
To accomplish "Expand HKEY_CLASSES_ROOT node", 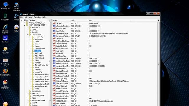I will (24, 23).
